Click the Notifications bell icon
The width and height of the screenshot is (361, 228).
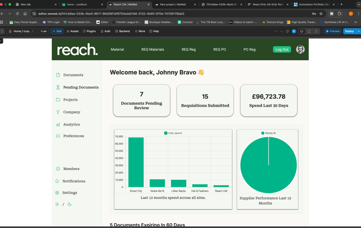click(57, 181)
